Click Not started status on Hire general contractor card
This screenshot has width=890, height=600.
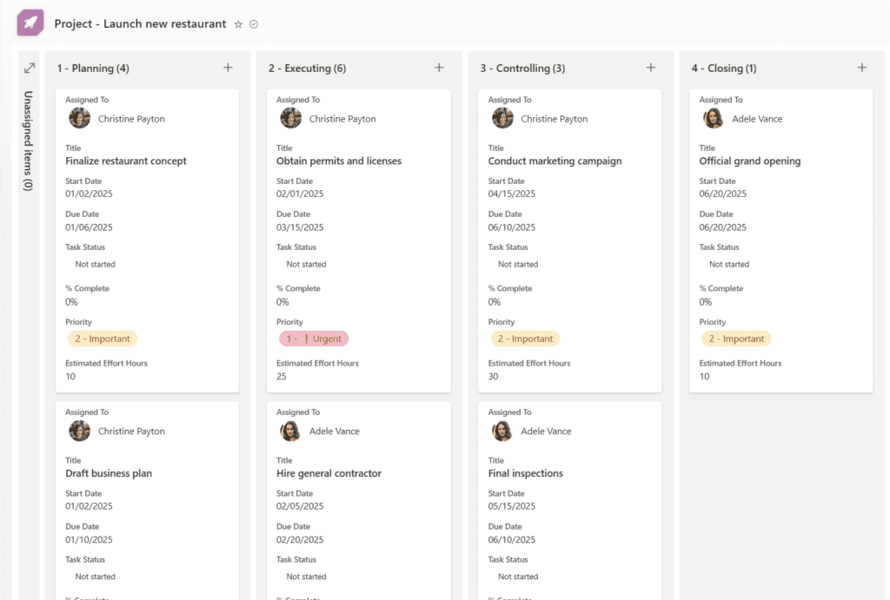click(x=307, y=577)
